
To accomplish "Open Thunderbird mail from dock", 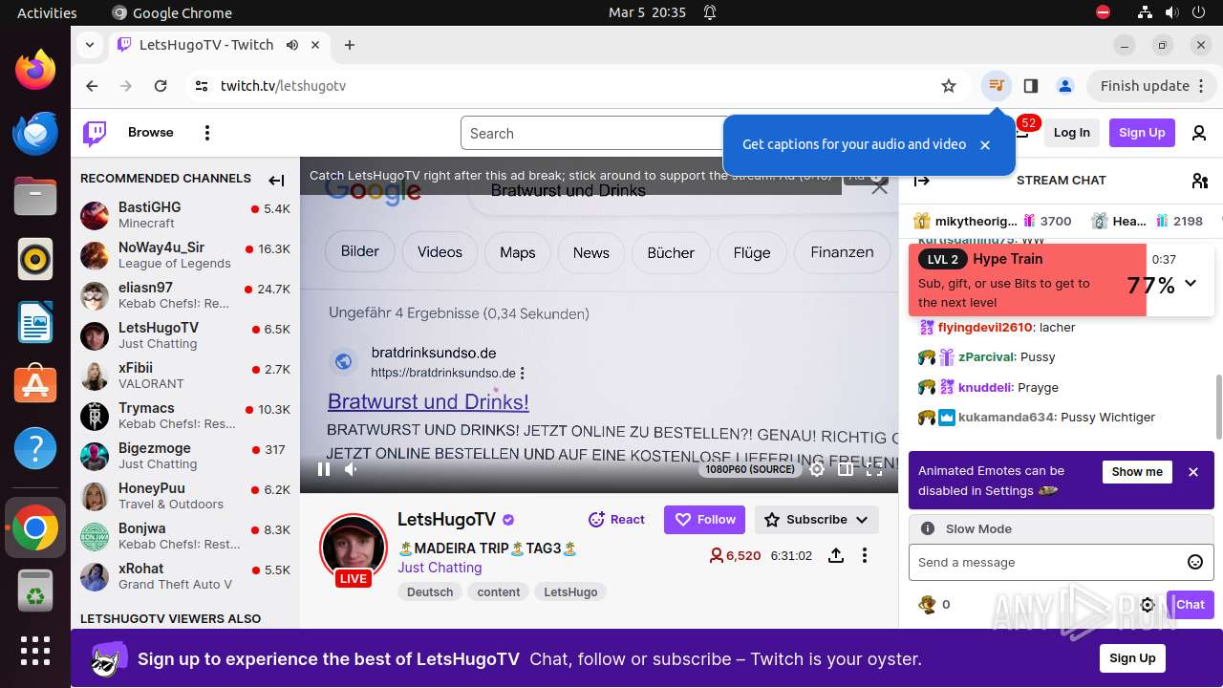I will click(35, 133).
